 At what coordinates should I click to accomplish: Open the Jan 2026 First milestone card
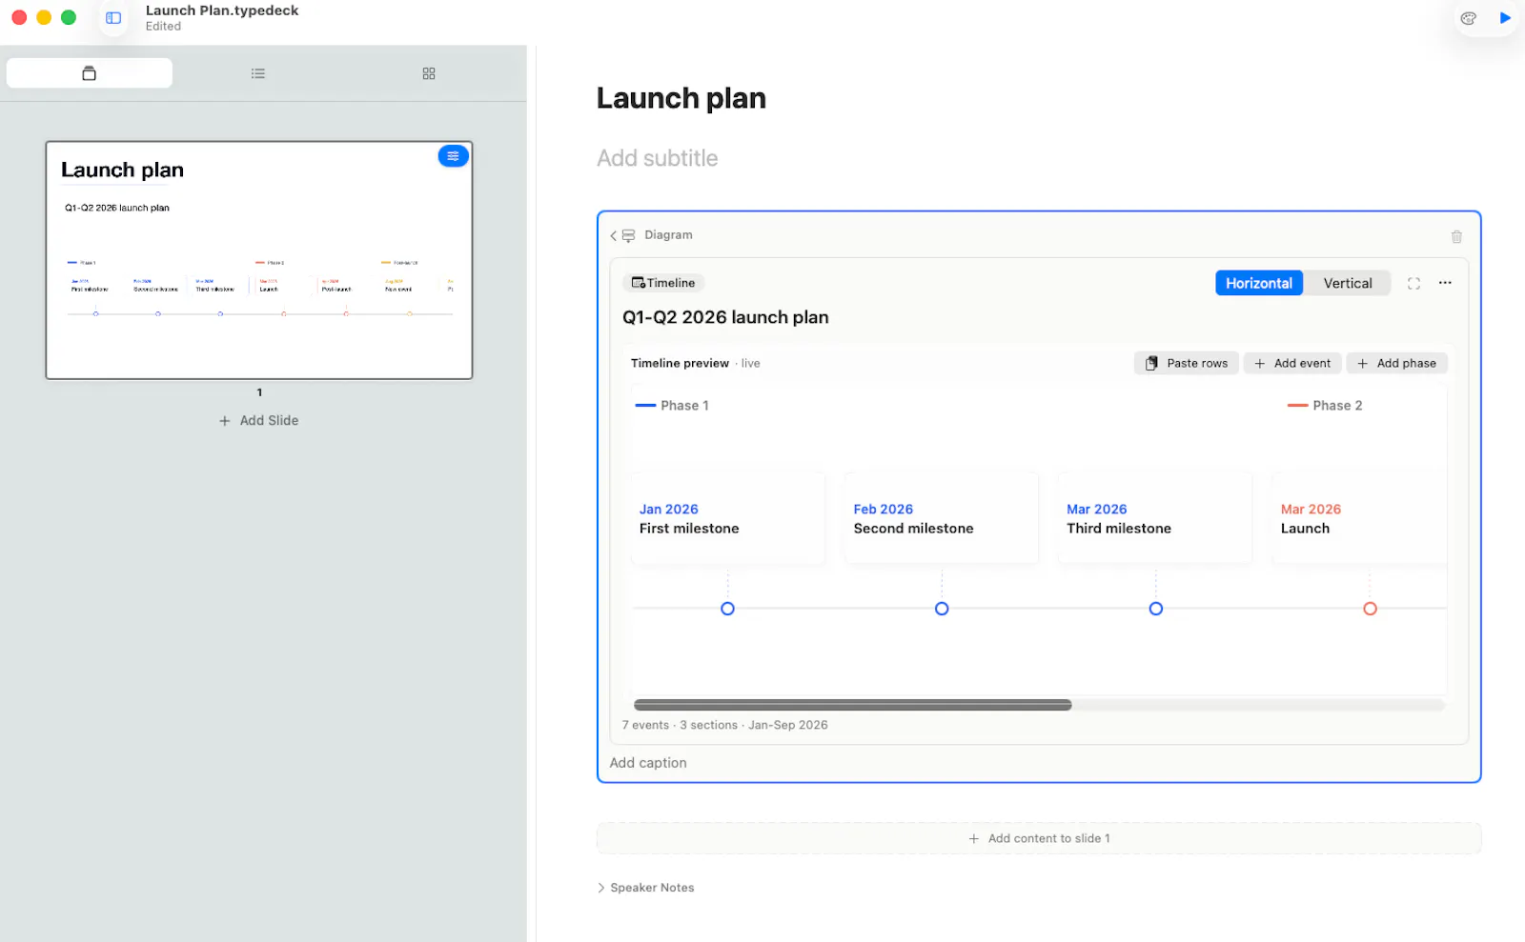click(x=728, y=519)
